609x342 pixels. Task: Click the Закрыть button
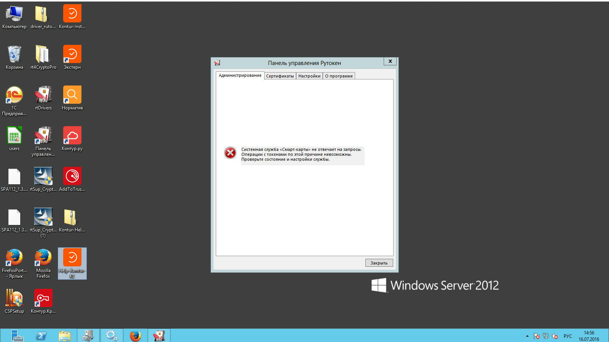coord(379,263)
